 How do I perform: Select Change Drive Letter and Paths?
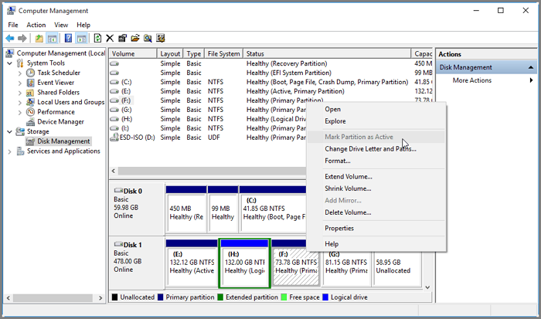370,149
